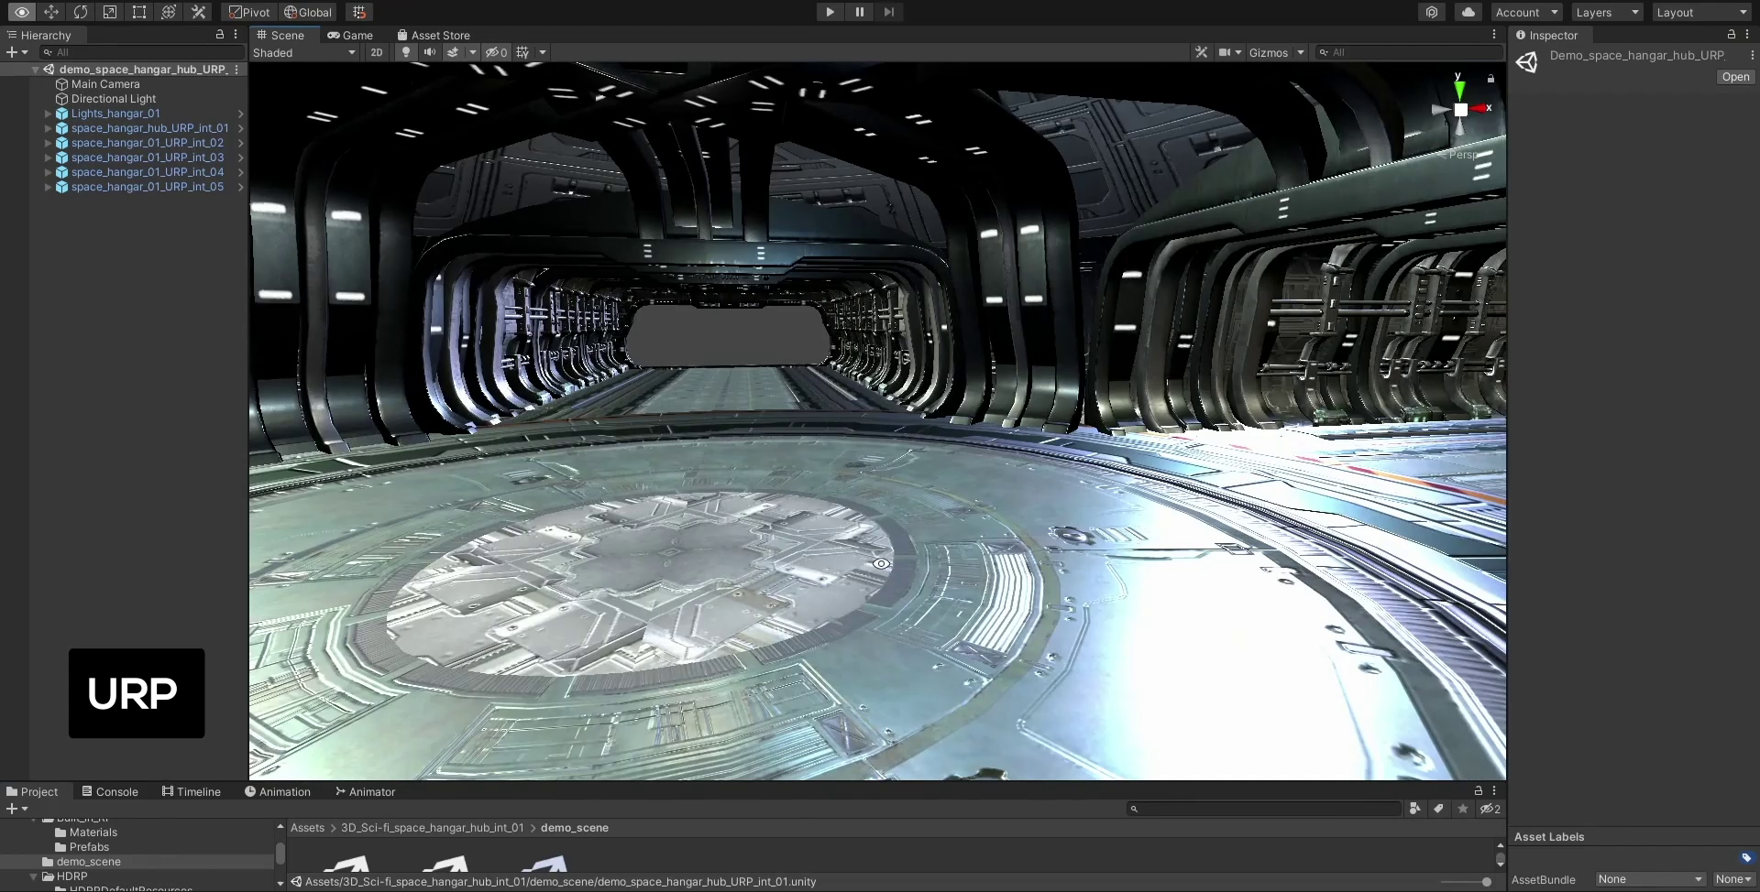Click the Hierarchy search field
Image resolution: width=1760 pixels, height=892 pixels.
(x=142, y=52)
